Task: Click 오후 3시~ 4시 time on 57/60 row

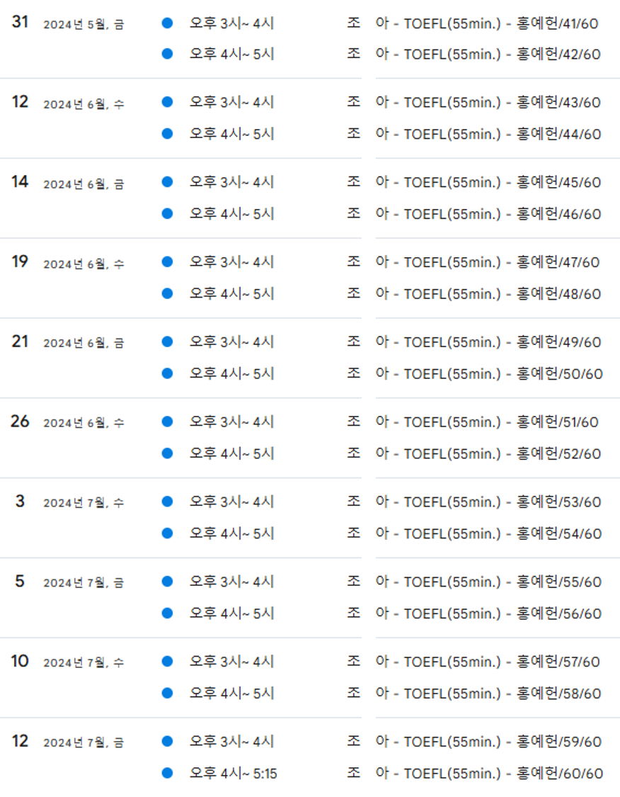Action: click(x=231, y=661)
